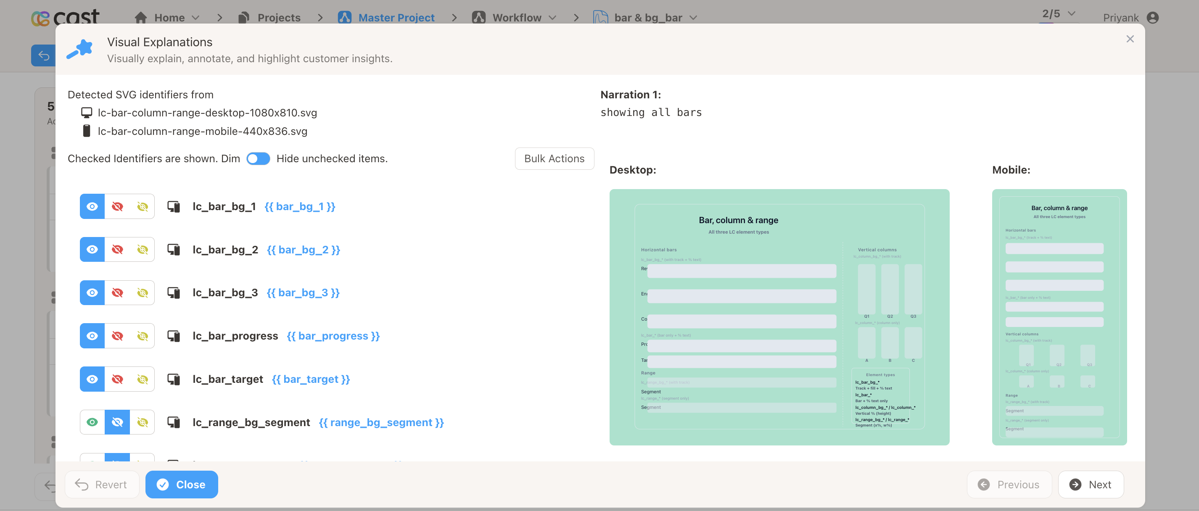Click Priyank's account avatar icon
The width and height of the screenshot is (1199, 511).
1153,17
